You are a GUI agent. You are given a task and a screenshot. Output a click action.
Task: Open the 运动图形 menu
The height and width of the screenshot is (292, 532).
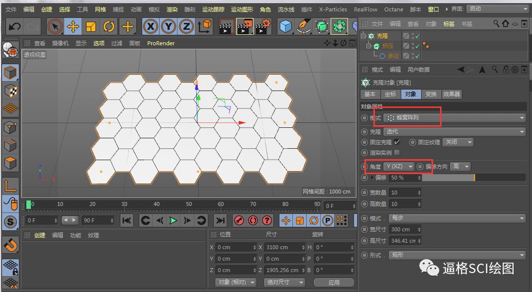click(242, 9)
